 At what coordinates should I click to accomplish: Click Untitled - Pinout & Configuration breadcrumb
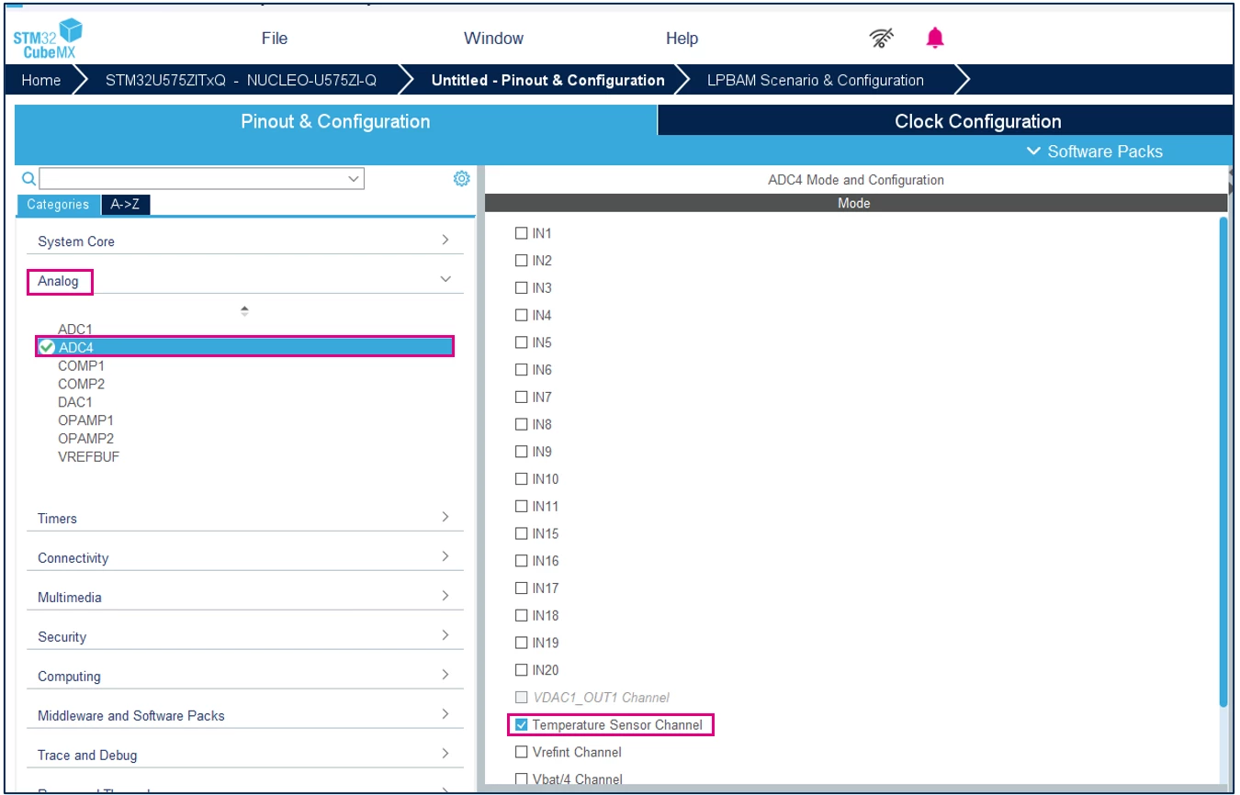pyautogui.click(x=547, y=80)
